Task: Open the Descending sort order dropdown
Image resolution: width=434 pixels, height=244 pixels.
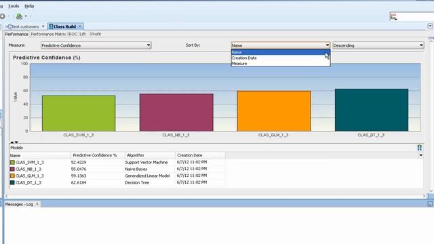Action: pyautogui.click(x=378, y=45)
